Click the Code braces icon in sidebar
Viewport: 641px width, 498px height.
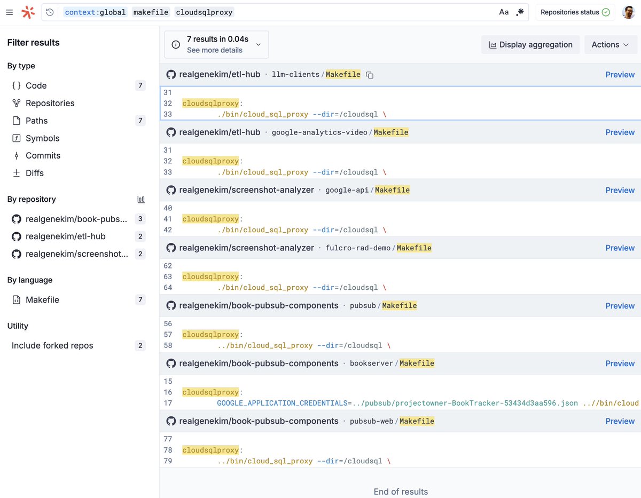click(x=17, y=85)
